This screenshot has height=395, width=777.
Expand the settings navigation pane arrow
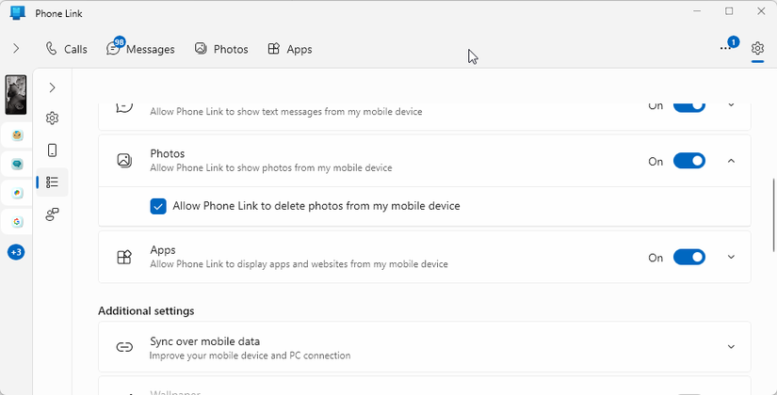[53, 87]
